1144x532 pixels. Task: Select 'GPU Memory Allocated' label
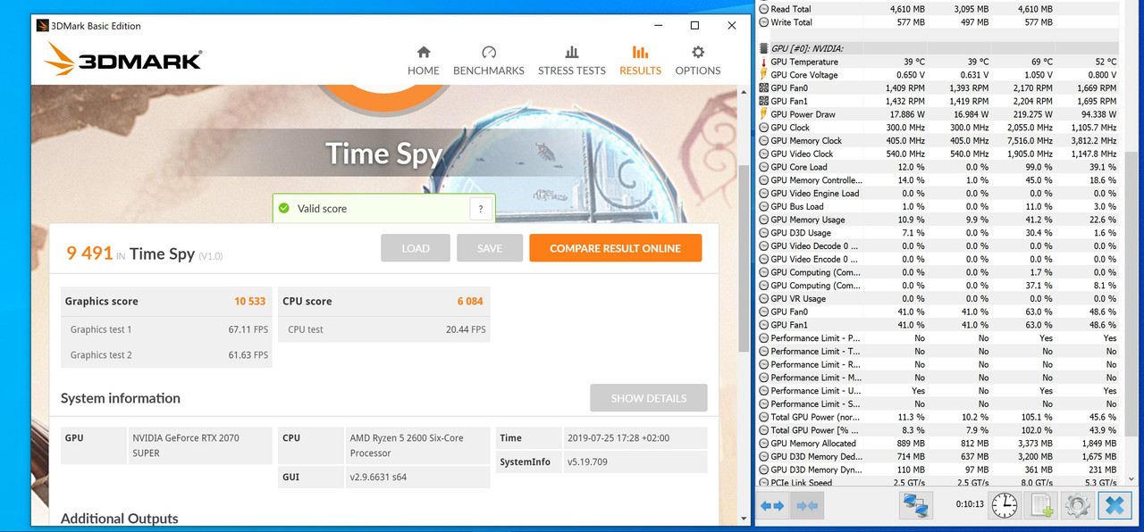[812, 444]
